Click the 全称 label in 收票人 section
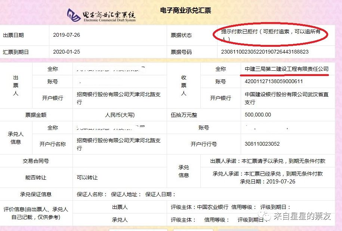Image resolution: width=342 pixels, height=231 pixels. [221, 69]
